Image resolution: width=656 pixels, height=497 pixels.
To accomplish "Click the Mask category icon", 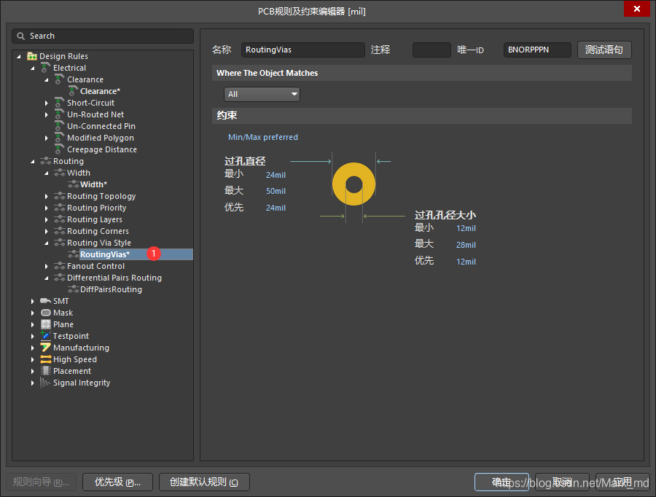I will (x=46, y=313).
